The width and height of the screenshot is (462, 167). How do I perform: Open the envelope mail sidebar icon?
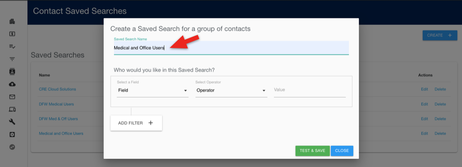pyautogui.click(x=12, y=97)
